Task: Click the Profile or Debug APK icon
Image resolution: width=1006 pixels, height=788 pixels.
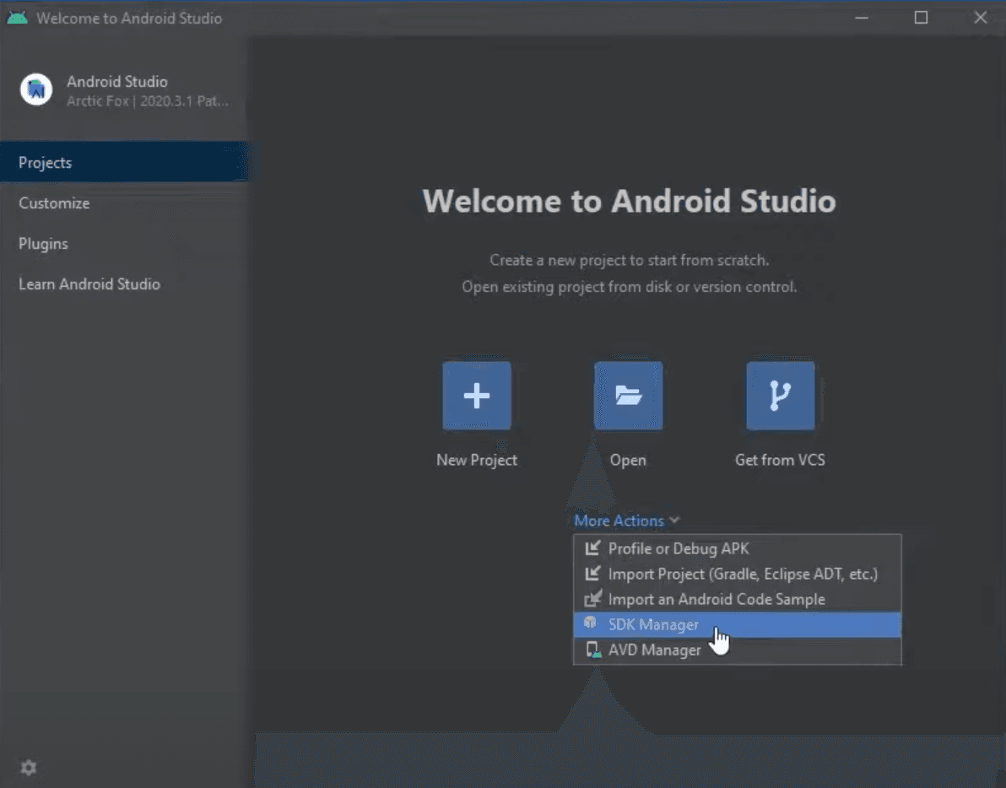Action: coord(592,548)
